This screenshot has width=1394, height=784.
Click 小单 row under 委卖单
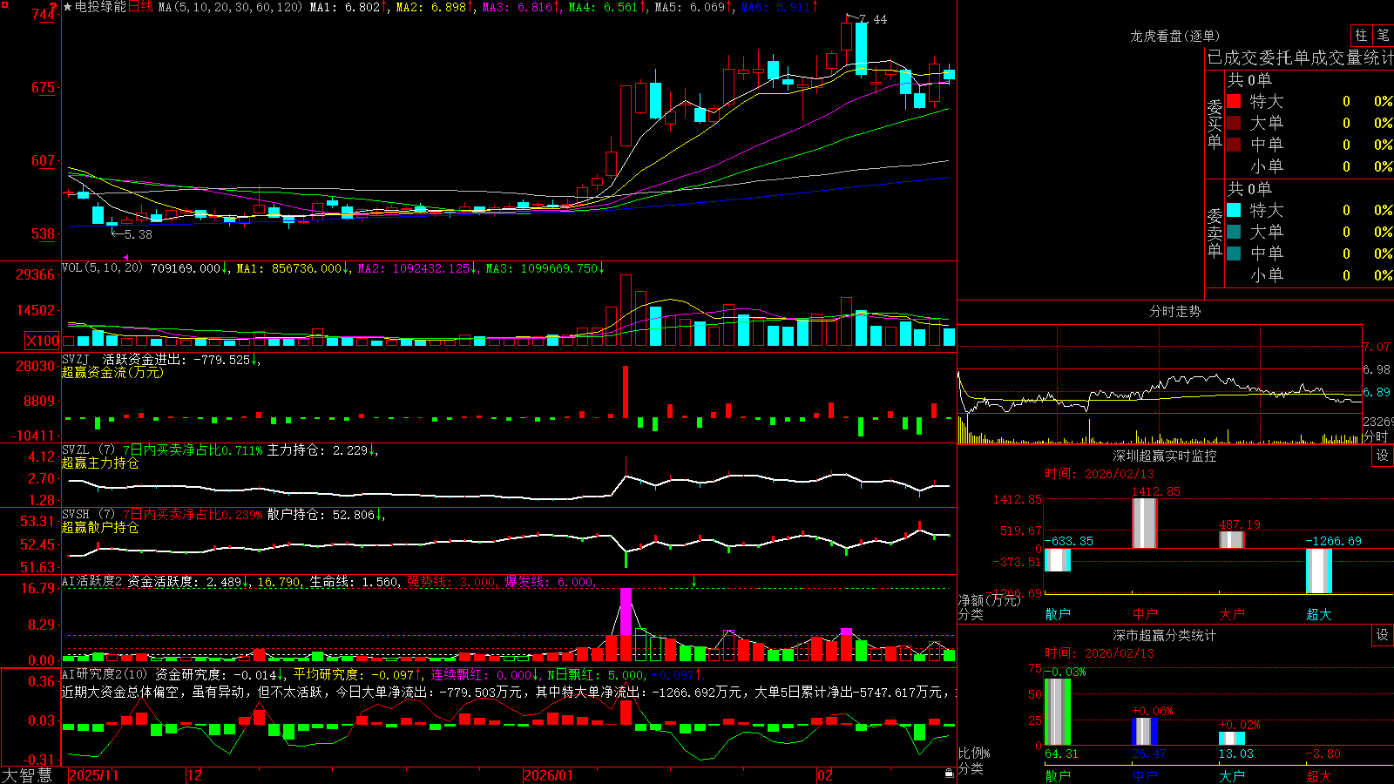pos(1309,275)
